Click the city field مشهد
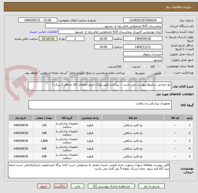This screenshot has height=193, width=198. click(143, 60)
